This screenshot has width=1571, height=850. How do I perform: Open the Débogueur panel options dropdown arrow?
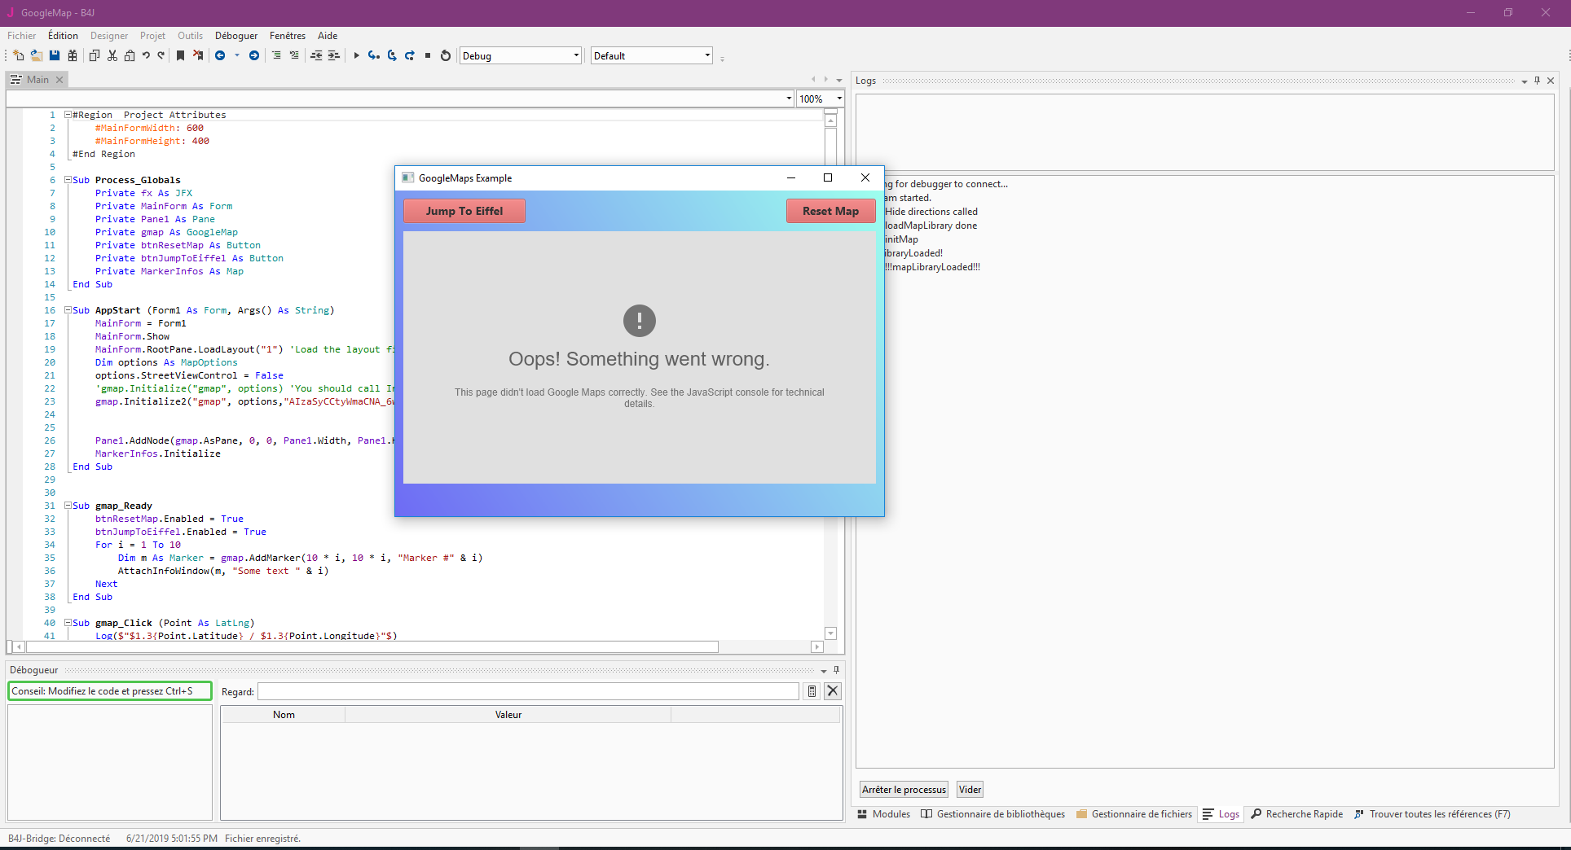(x=824, y=671)
